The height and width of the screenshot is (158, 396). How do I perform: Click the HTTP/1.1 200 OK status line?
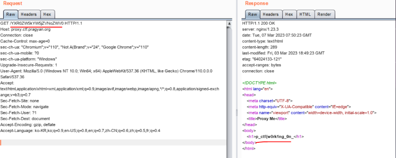(x=258, y=24)
